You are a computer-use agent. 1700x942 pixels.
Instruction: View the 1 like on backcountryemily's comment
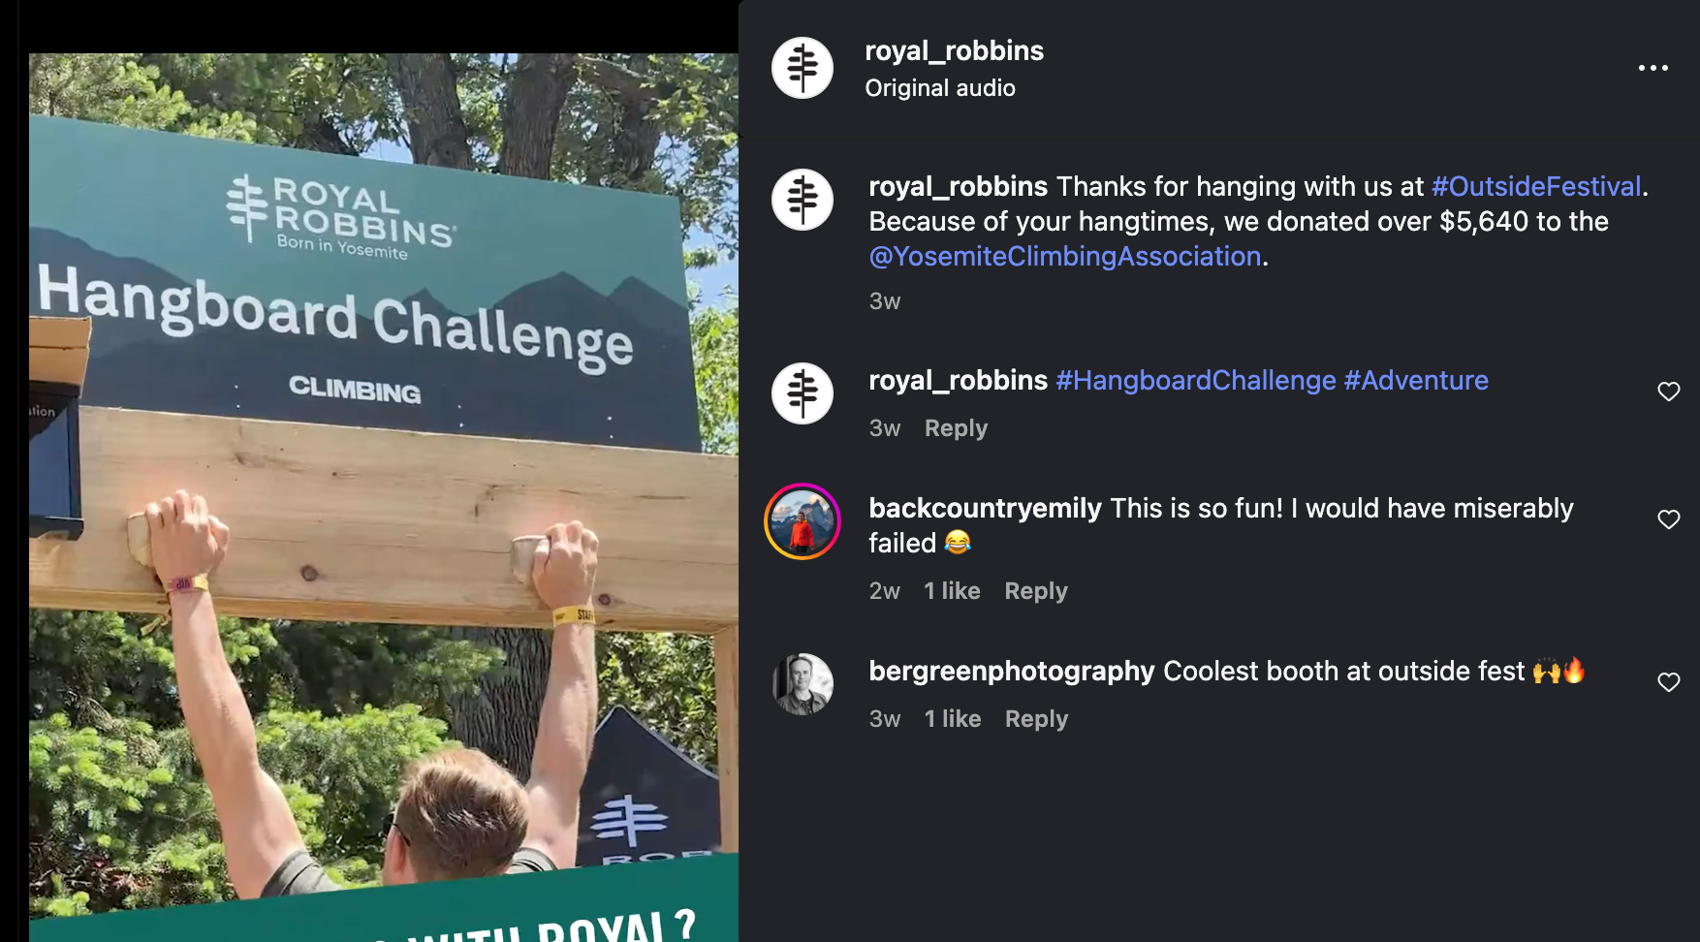[x=952, y=591]
